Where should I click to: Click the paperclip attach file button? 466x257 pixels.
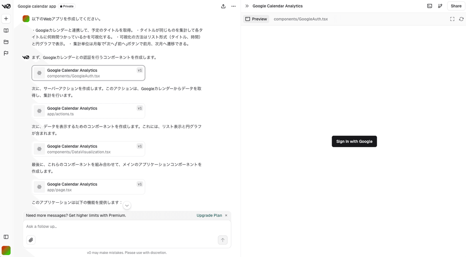[x=31, y=240]
